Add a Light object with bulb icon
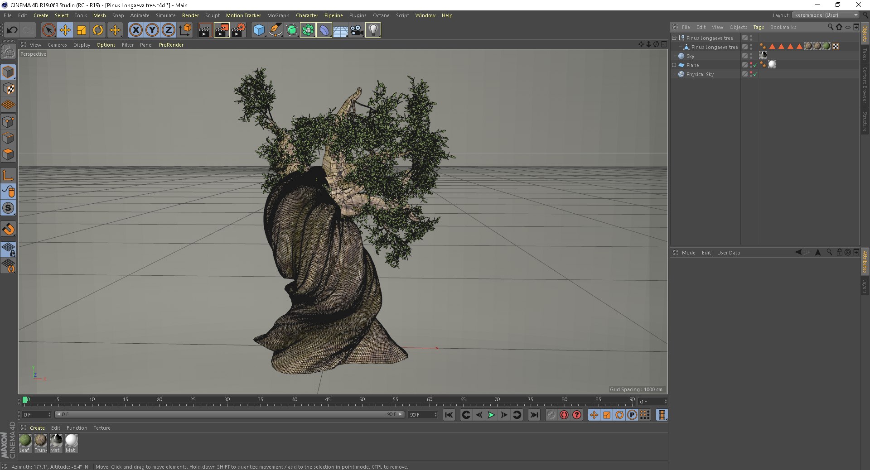 pos(373,30)
